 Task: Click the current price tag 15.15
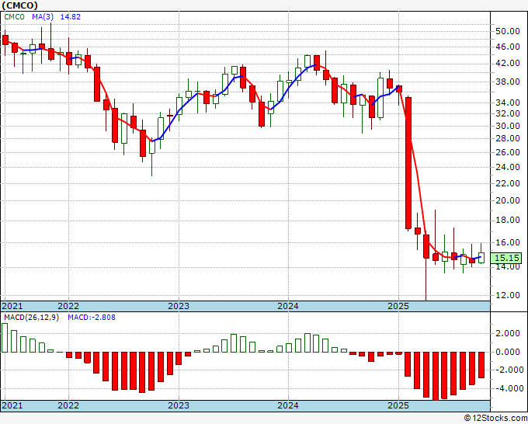(506, 259)
